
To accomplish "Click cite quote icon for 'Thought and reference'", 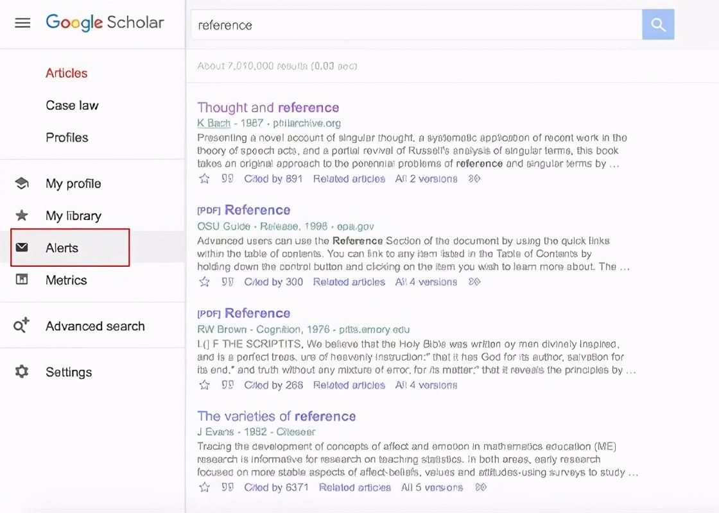I will click(227, 179).
